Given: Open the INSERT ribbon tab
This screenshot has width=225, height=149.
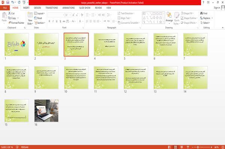Looking at the screenshot, I should [26, 8].
